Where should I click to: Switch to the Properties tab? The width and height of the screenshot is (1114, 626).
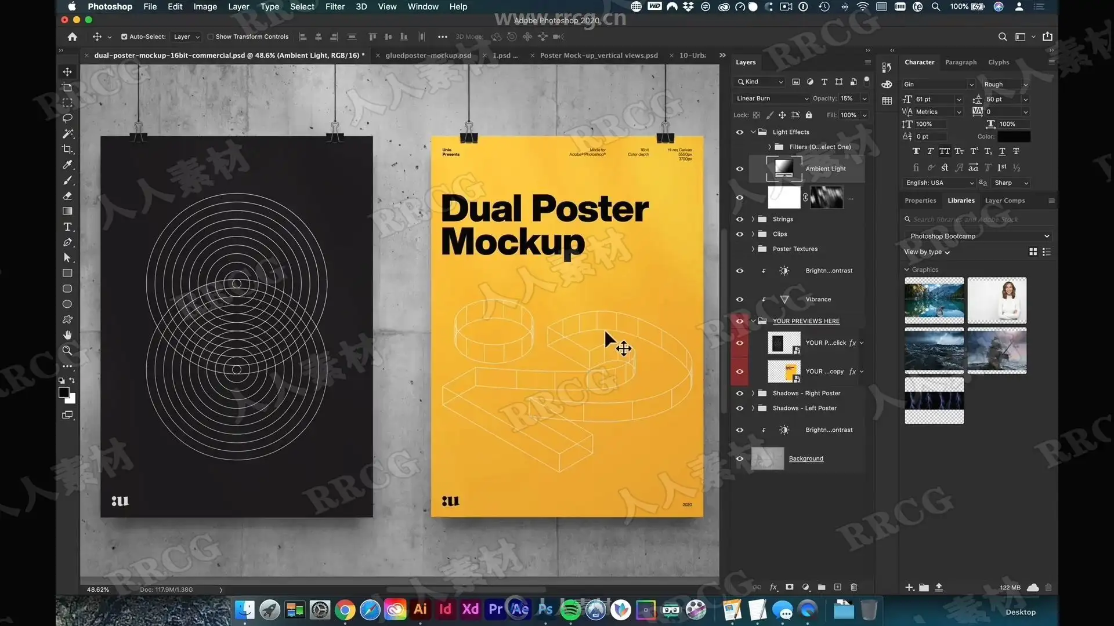[920, 201]
